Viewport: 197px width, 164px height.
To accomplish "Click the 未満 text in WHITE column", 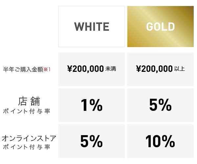I will [x=111, y=69].
